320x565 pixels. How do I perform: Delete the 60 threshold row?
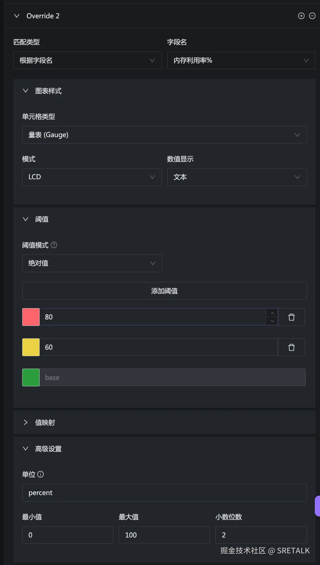[x=291, y=347]
